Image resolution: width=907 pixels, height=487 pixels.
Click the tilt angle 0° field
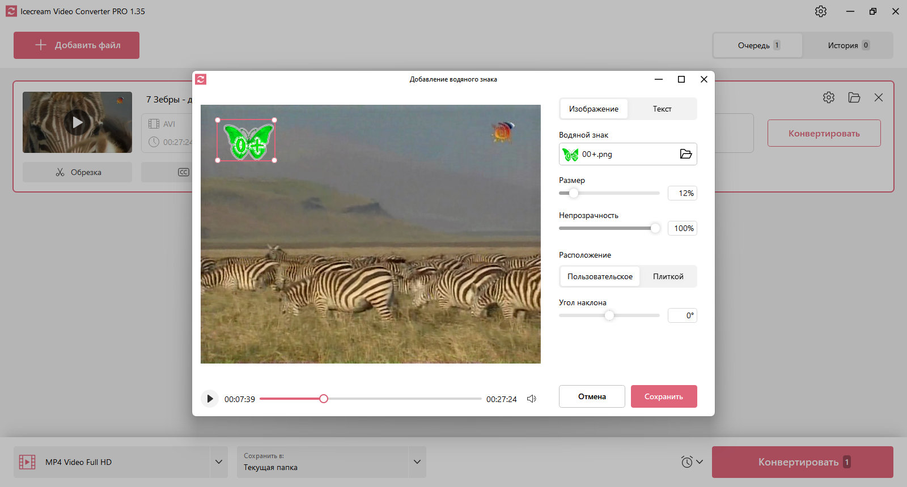click(683, 315)
